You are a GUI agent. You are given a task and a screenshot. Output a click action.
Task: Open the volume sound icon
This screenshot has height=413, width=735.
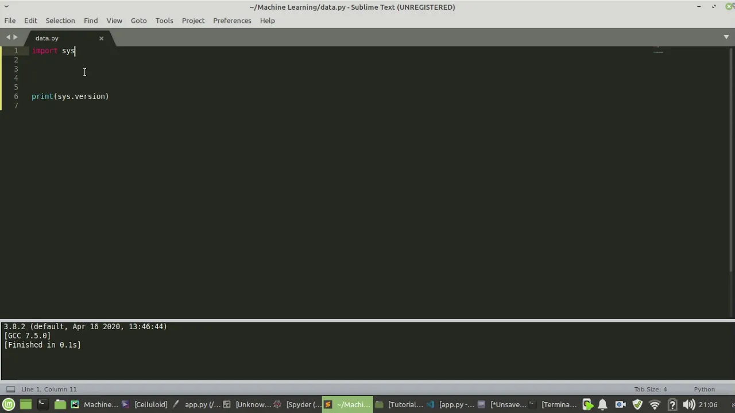point(689,404)
